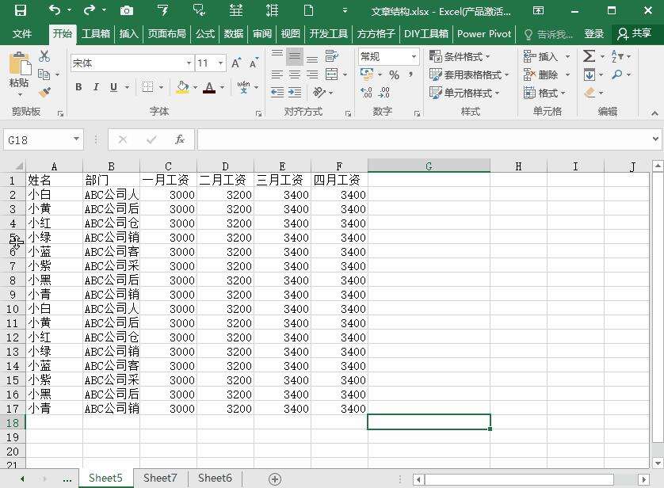Open the 条件格式 dropdown menu
Image resolution: width=664 pixels, height=488 pixels.
coord(460,56)
